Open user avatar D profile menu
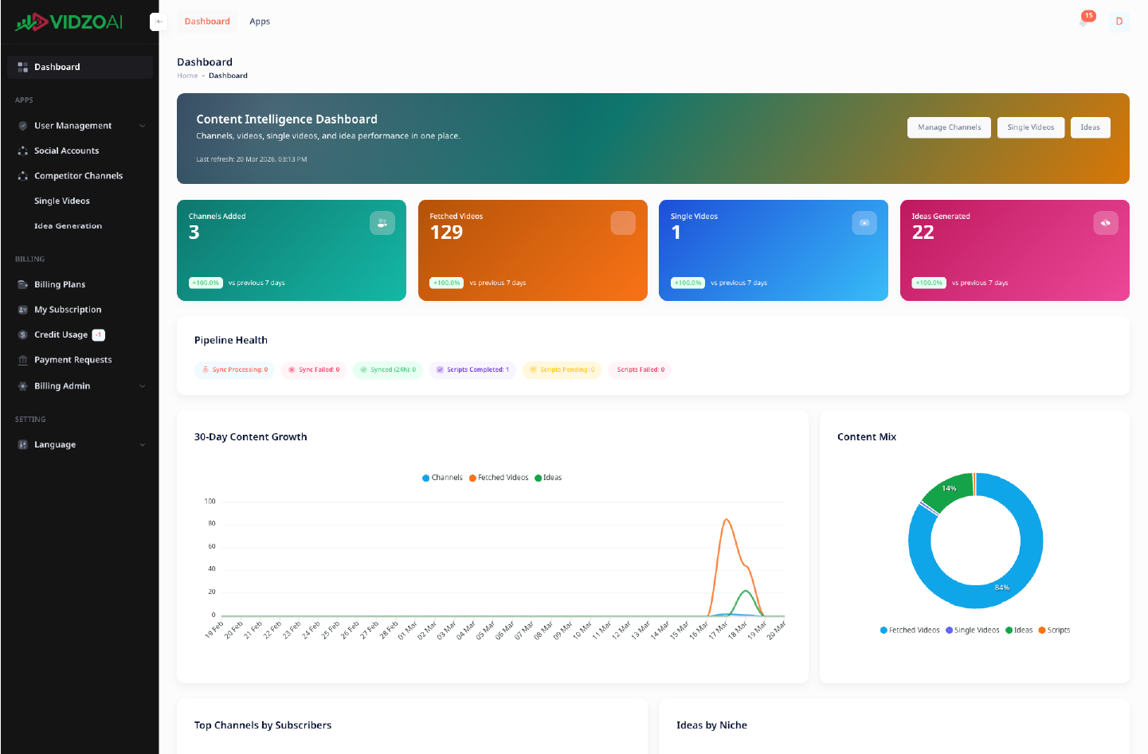 pyautogui.click(x=1119, y=21)
